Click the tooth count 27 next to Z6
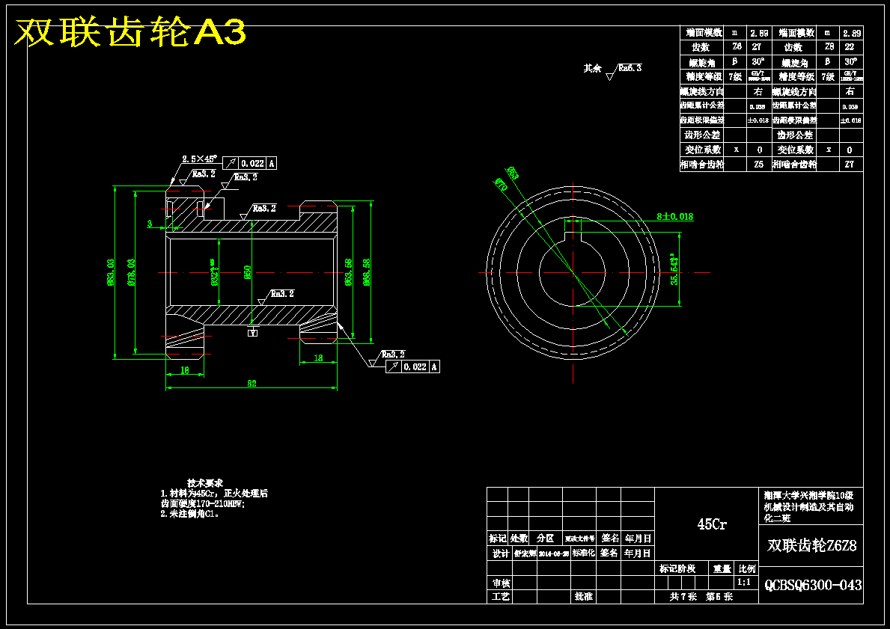The height and width of the screenshot is (629, 890). point(758,47)
